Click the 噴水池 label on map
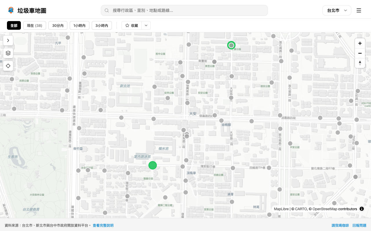Viewport: 371px width, 231px height. 163,148
